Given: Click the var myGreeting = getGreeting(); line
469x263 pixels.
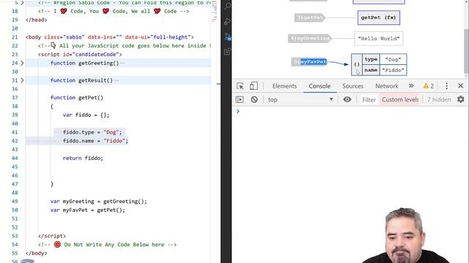Looking at the screenshot, I should (x=99, y=202).
